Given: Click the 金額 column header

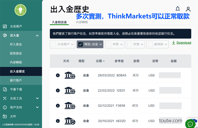Looking at the screenshot, I should coord(174,61).
